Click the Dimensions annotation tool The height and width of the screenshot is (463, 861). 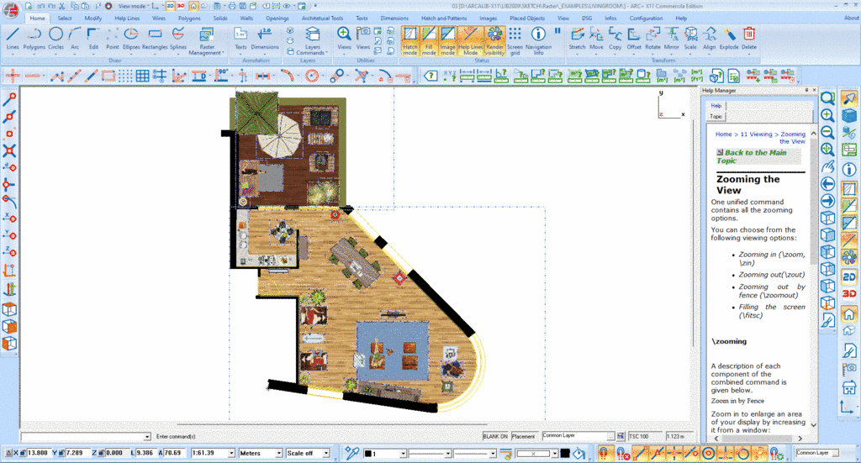coord(265,38)
